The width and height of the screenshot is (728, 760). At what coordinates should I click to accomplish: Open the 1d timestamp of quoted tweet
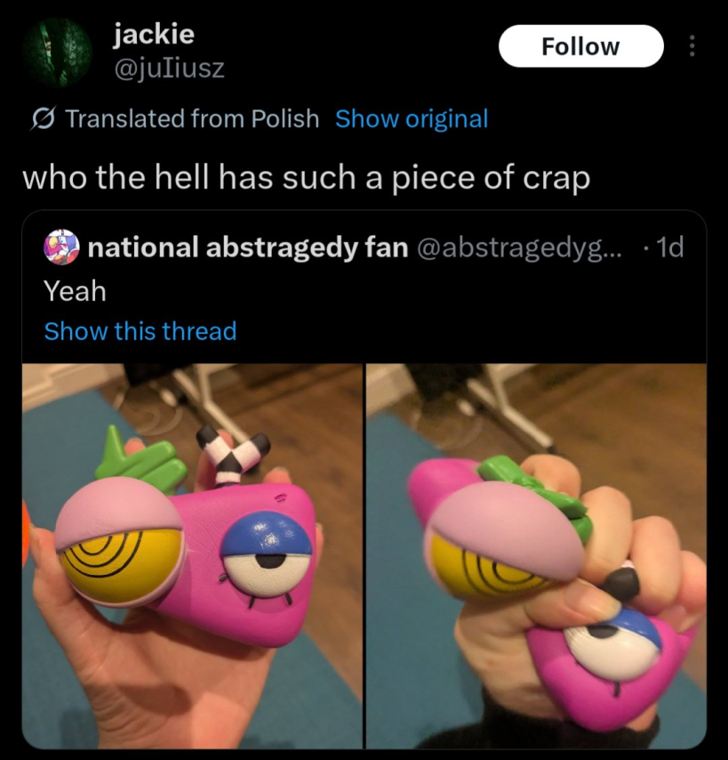(x=669, y=247)
